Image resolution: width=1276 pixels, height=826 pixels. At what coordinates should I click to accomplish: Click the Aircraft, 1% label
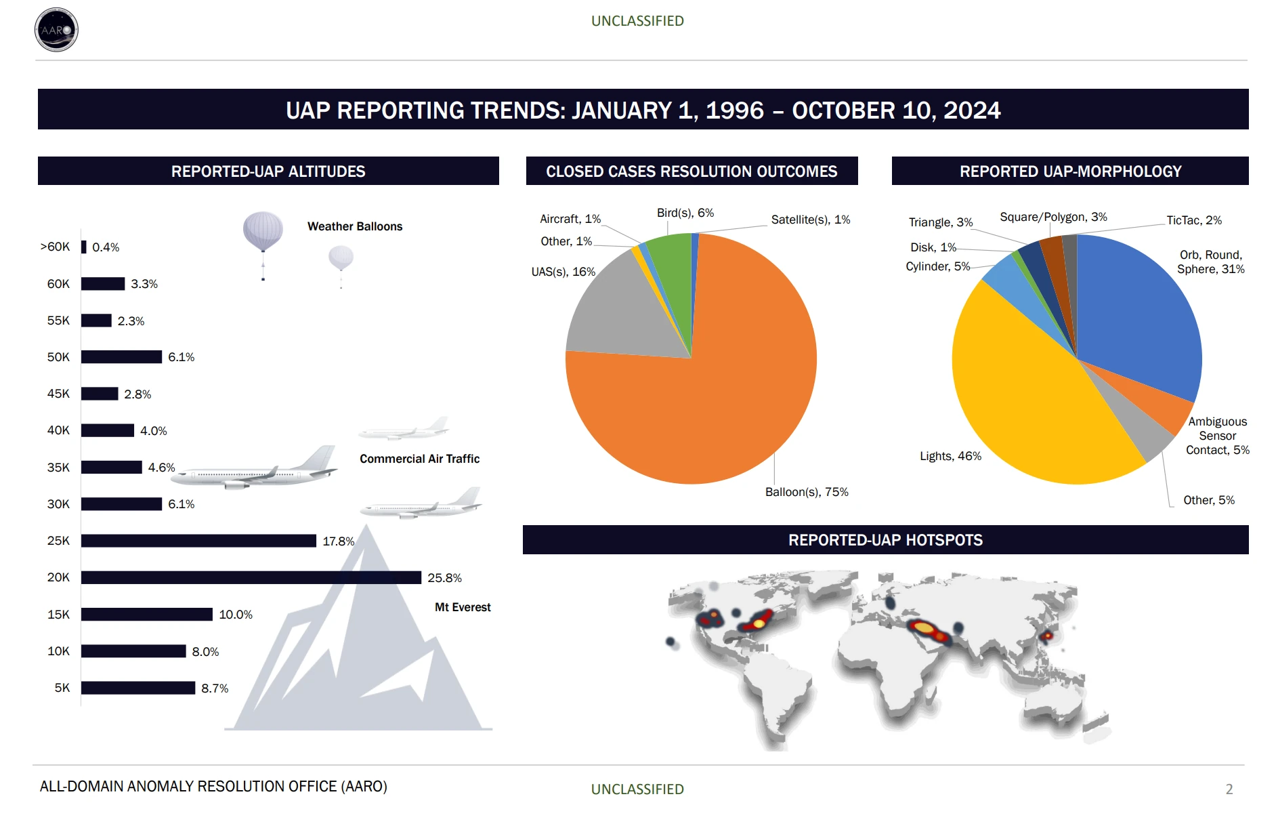click(570, 219)
